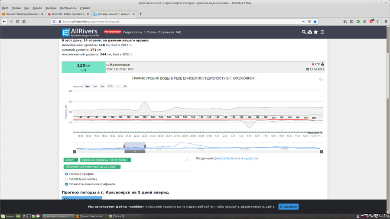Click the green T extension icon
390x219 pixels.
[377, 22]
